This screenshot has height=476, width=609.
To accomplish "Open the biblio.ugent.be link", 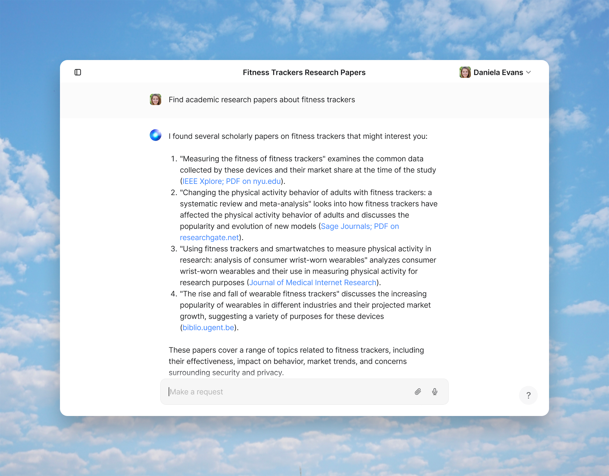I will [x=208, y=328].
